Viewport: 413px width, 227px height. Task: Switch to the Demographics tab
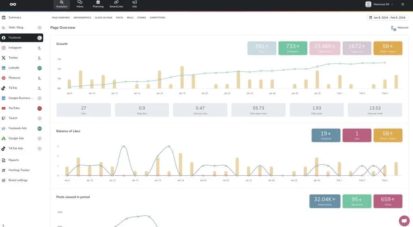(x=82, y=18)
